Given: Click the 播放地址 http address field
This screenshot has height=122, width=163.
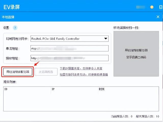Looking at the screenshot, I should (70, 58).
